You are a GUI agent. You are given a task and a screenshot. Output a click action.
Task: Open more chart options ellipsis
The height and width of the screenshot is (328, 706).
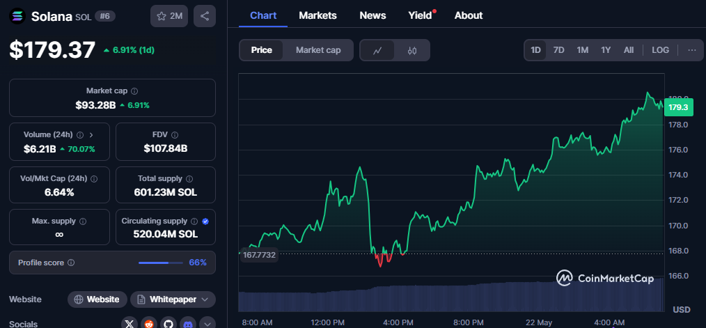click(692, 50)
